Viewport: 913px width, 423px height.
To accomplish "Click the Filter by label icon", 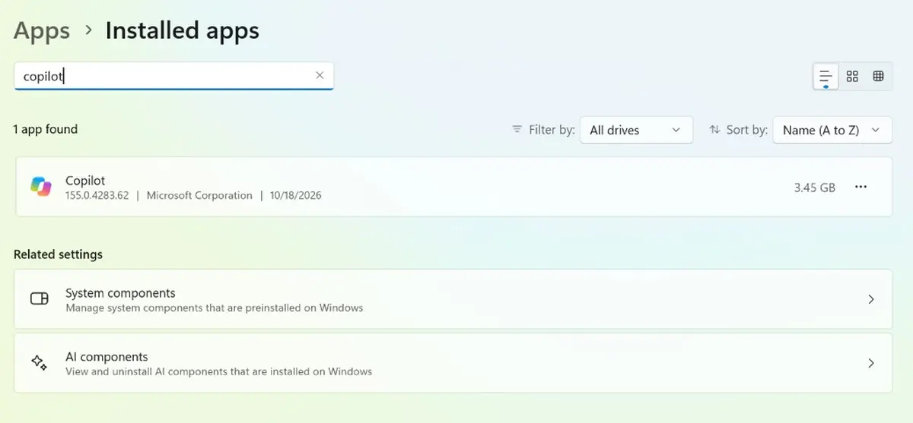I will [517, 130].
